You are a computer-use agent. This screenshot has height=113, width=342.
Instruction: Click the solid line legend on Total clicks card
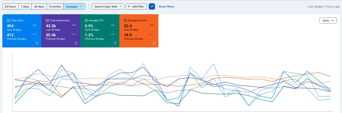[35, 25]
